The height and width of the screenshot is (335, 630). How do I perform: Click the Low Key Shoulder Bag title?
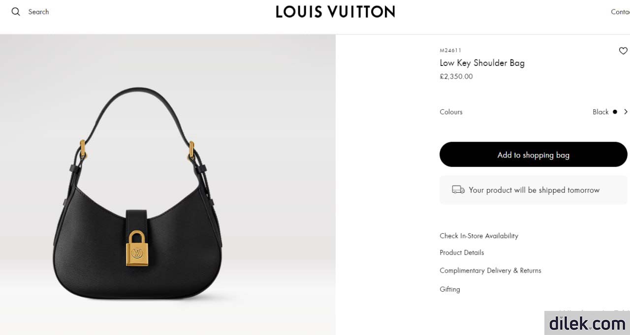pyautogui.click(x=482, y=63)
